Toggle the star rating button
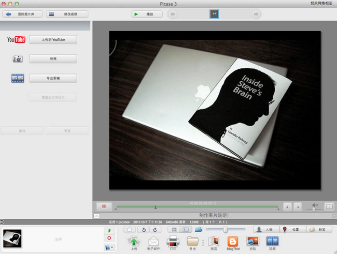 [130, 230]
